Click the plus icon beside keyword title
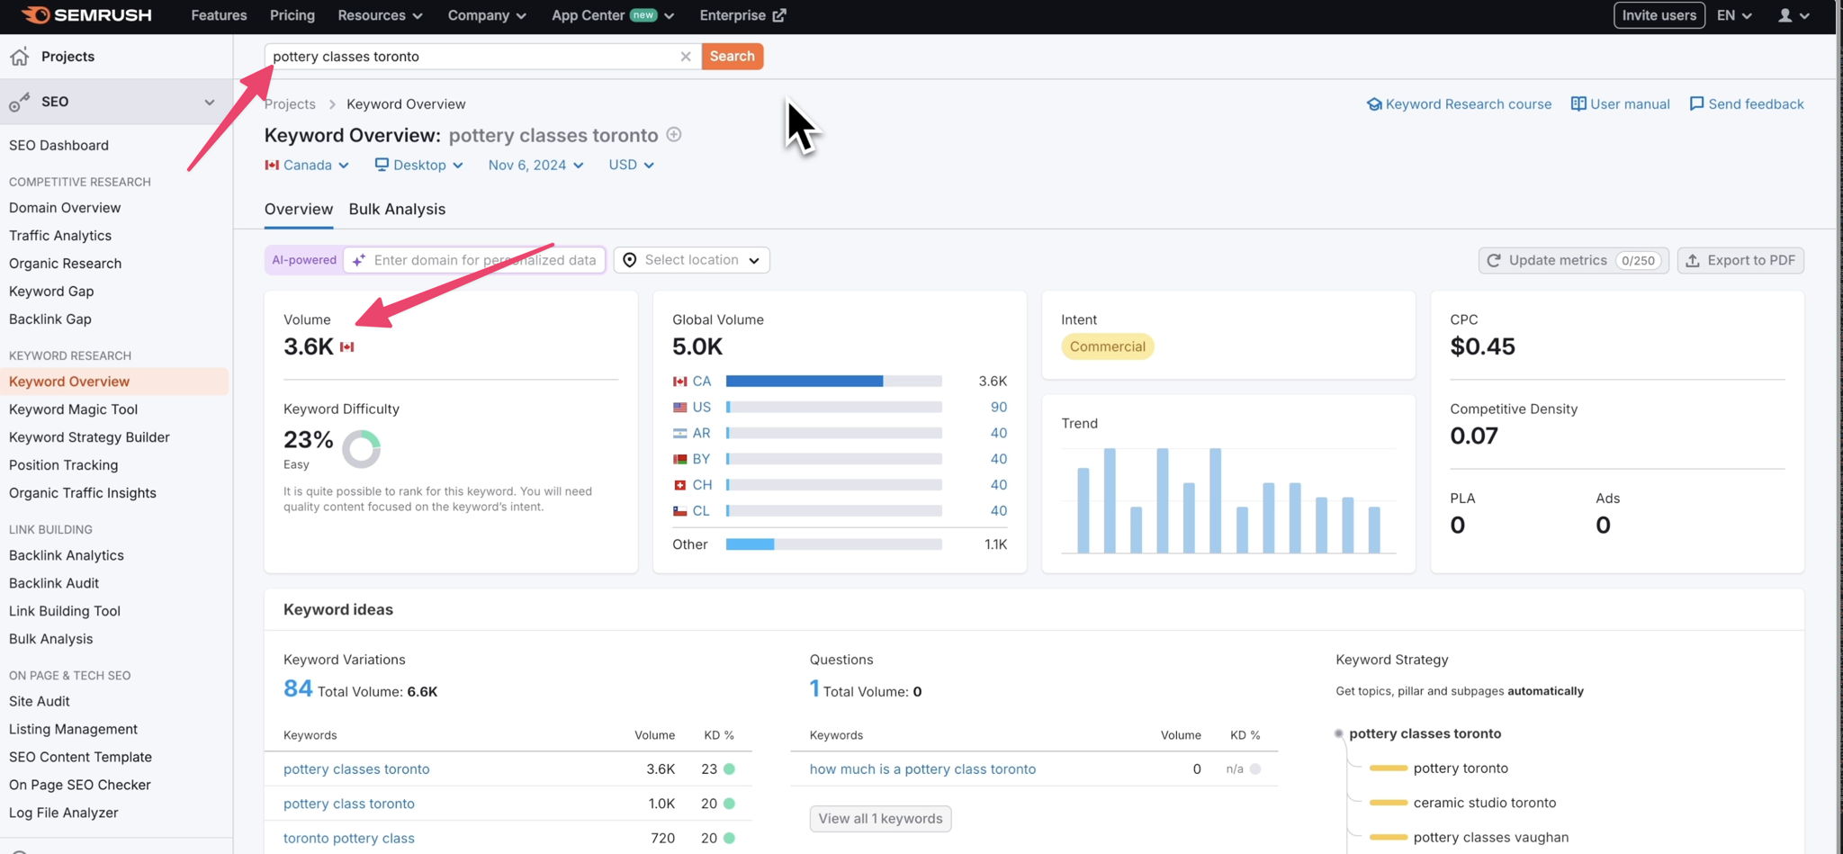1843x854 pixels. [674, 135]
